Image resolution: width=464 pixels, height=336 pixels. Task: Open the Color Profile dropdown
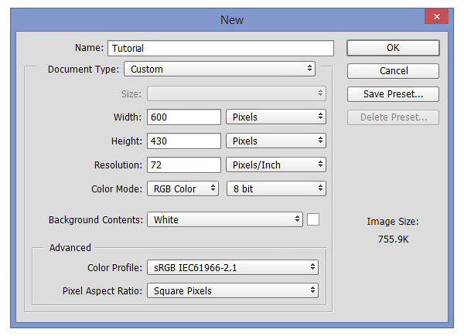point(233,267)
